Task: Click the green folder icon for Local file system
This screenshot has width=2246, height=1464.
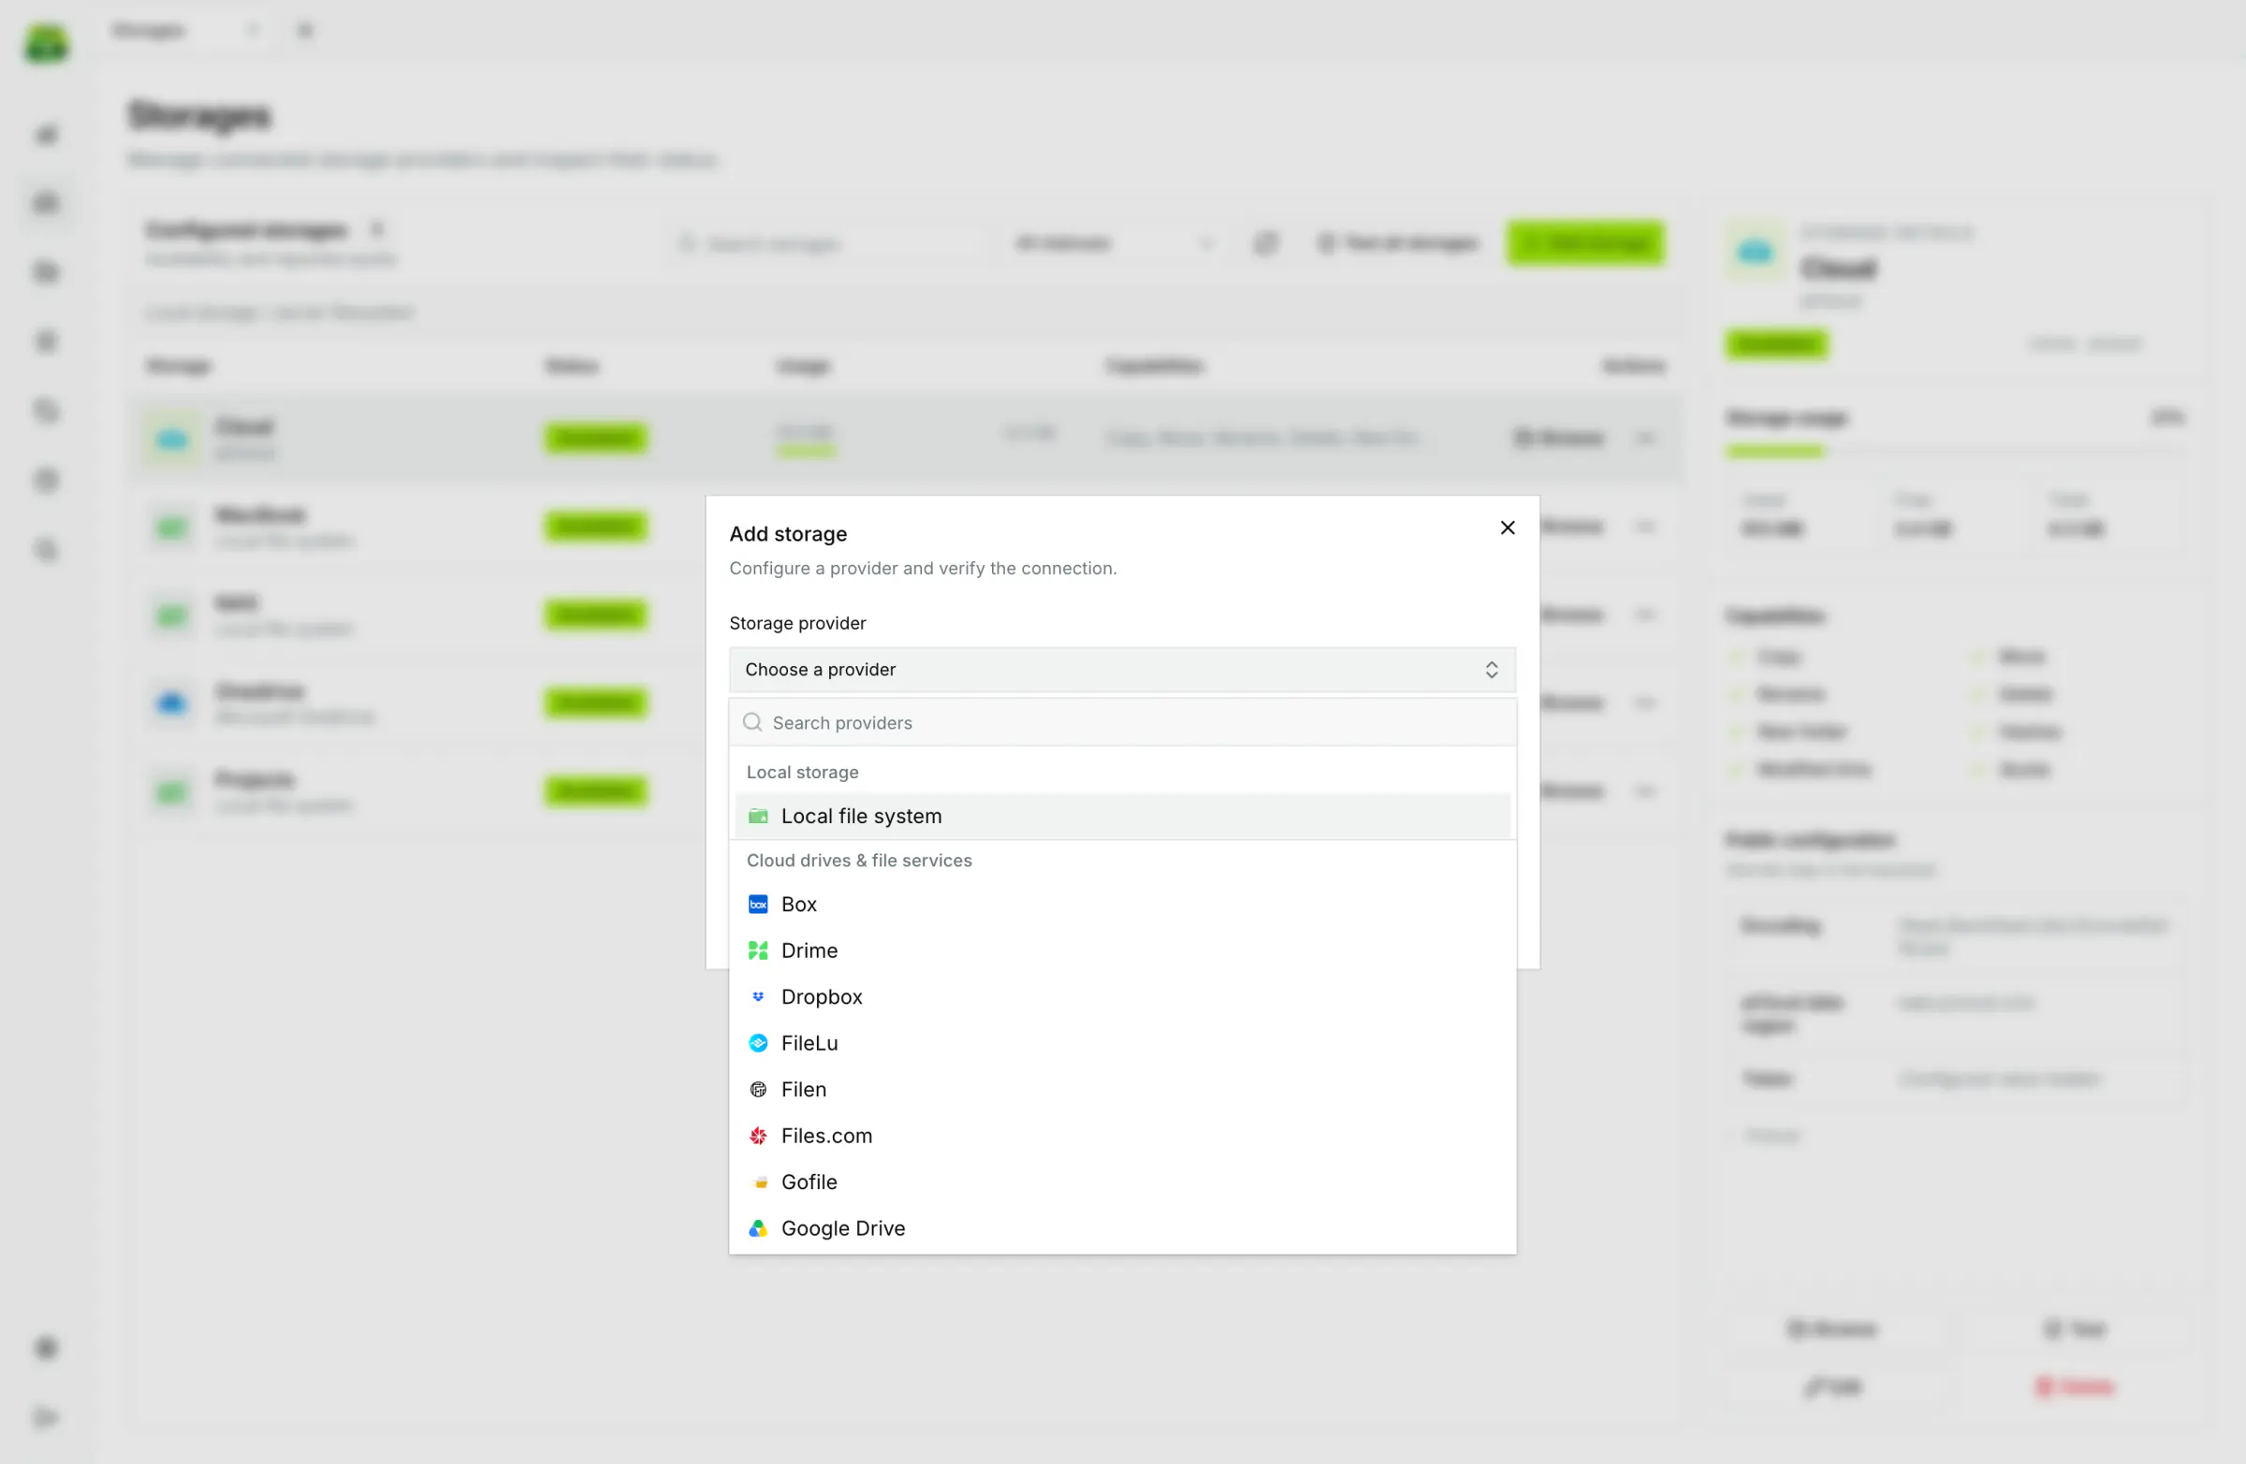Action: tap(758, 816)
